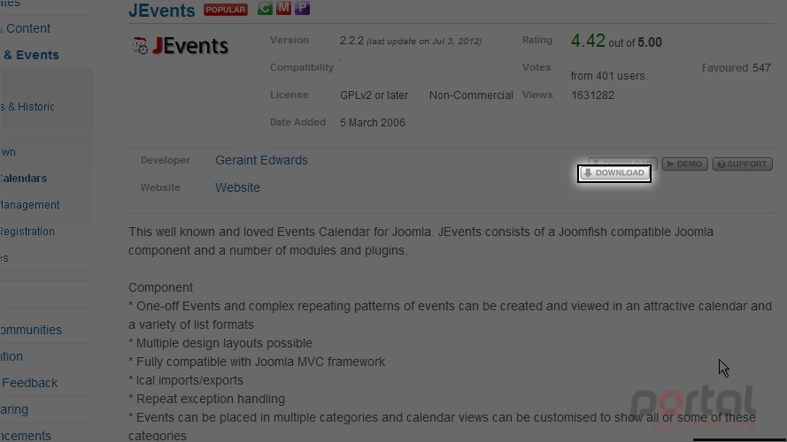Screen dimensions: 787x442
Task: Open the DEMO button
Action: 684,164
